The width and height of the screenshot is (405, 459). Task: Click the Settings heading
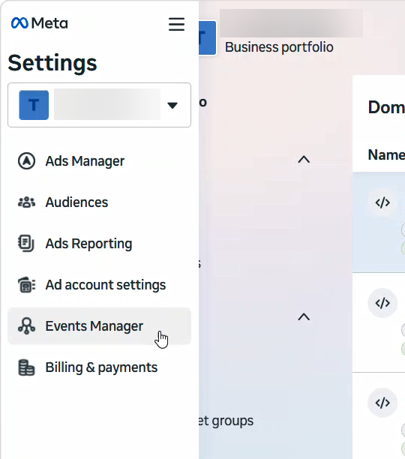52,63
